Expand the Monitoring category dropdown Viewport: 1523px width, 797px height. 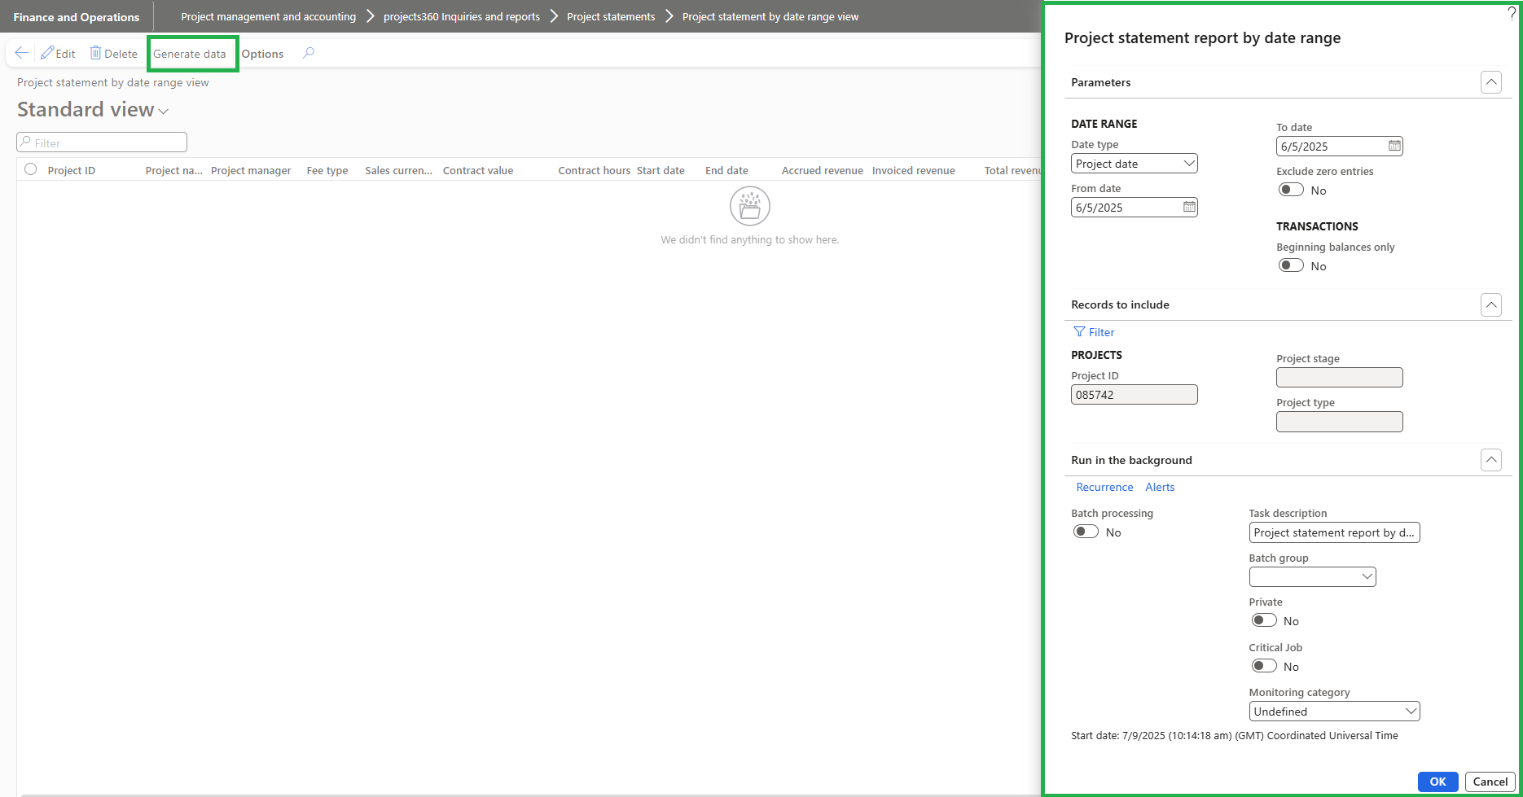click(x=1334, y=712)
